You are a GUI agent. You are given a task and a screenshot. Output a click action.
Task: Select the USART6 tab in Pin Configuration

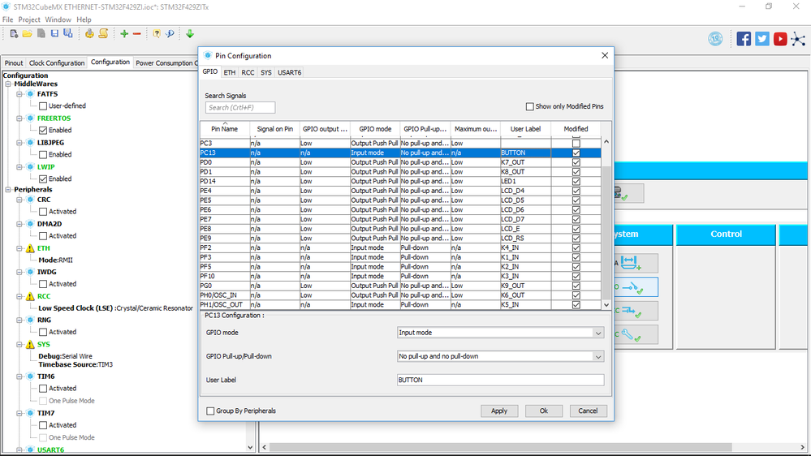290,73
